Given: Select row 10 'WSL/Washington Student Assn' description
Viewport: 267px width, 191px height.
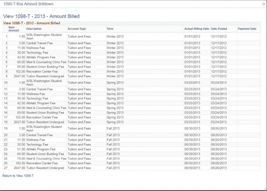Looking at the screenshot, I should point(44,83).
